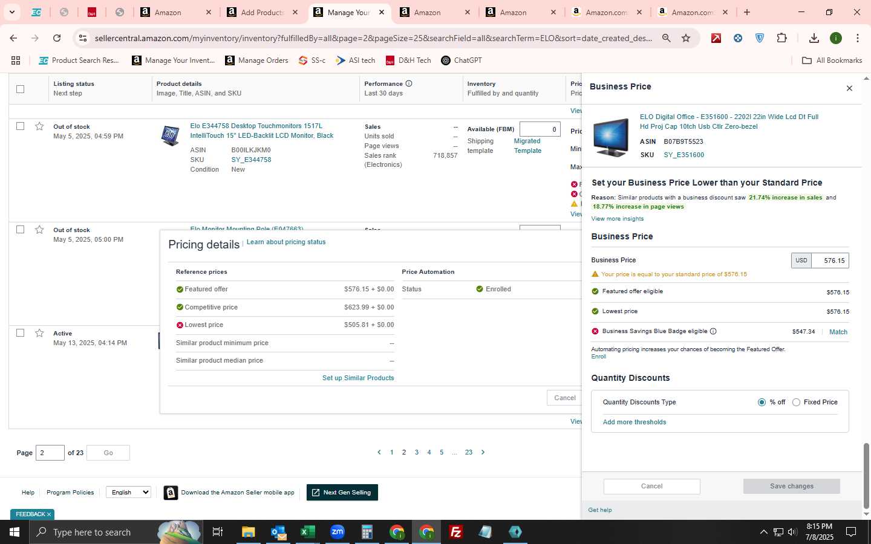The height and width of the screenshot is (544, 871).
Task: Click ELO Digital Office monitor image
Action: click(x=611, y=137)
